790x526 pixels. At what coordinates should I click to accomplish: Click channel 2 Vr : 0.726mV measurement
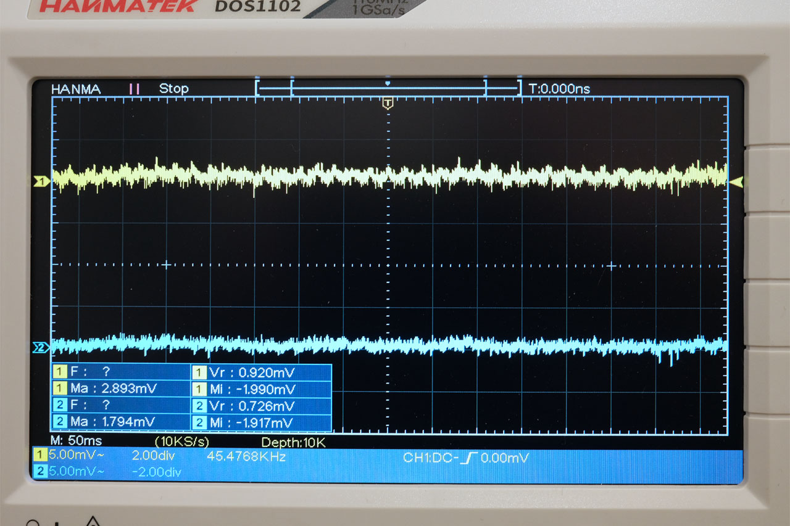coord(261,406)
